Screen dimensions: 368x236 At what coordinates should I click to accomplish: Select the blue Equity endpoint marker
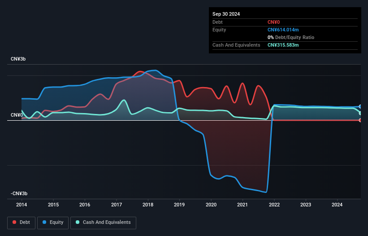pyautogui.click(x=360, y=107)
